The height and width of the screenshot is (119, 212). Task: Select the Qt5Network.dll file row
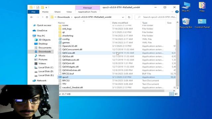coord(117,60)
